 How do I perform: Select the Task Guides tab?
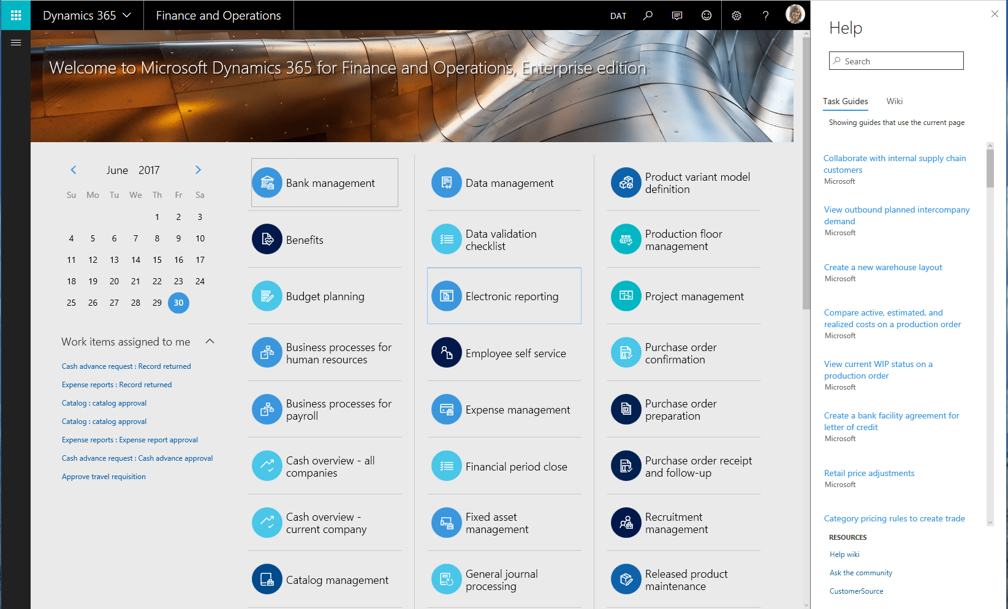(x=846, y=101)
